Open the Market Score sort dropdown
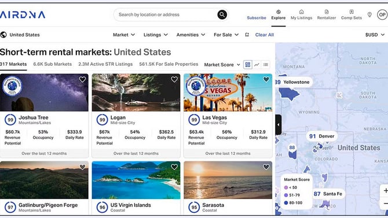The width and height of the screenshot is (388, 218). pos(222,65)
